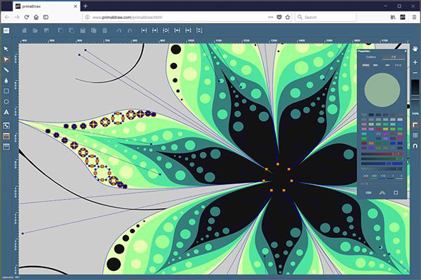Adjust the vertical zoom slider
Viewport: 421px width, 280px height.
[x=415, y=90]
